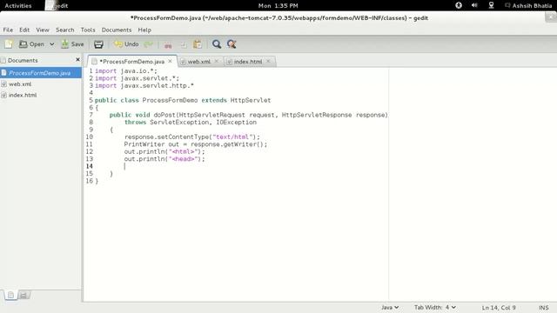Click the Open file button
This screenshot has height=313, width=557.
[31, 44]
